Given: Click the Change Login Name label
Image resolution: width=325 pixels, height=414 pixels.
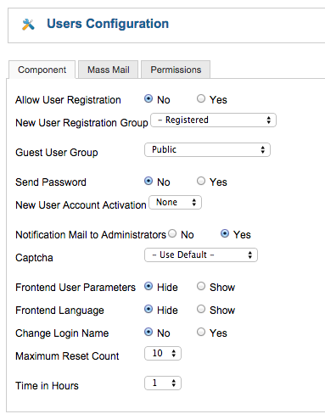Looking at the screenshot, I should (x=62, y=333).
